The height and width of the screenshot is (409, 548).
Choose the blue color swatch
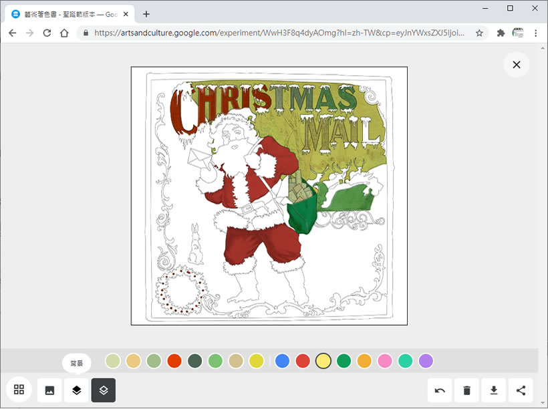(x=282, y=361)
